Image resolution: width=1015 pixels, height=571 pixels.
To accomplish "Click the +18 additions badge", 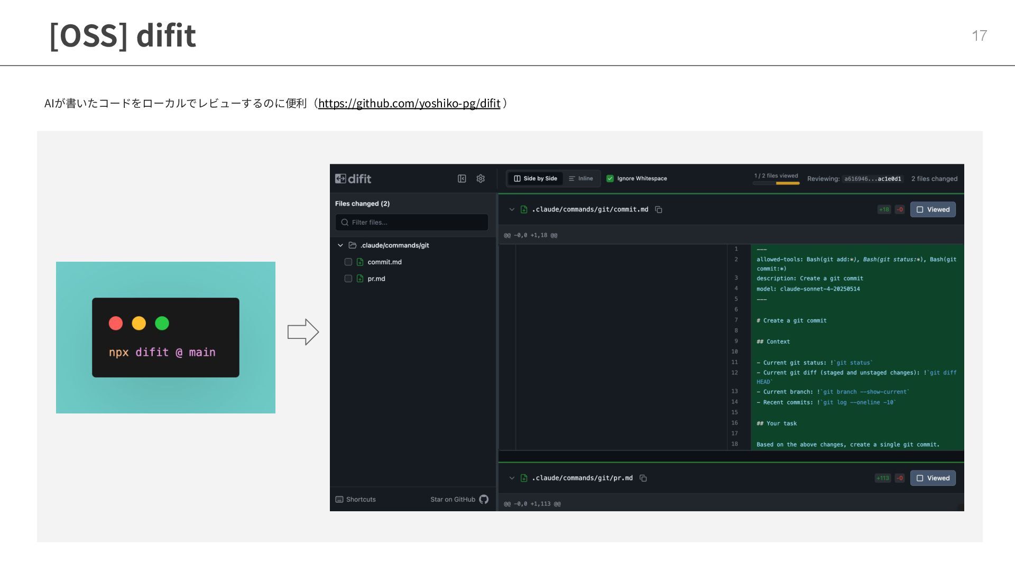I will pyautogui.click(x=884, y=209).
